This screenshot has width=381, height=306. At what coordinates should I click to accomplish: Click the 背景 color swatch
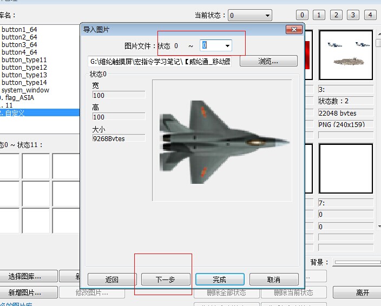click(357, 262)
